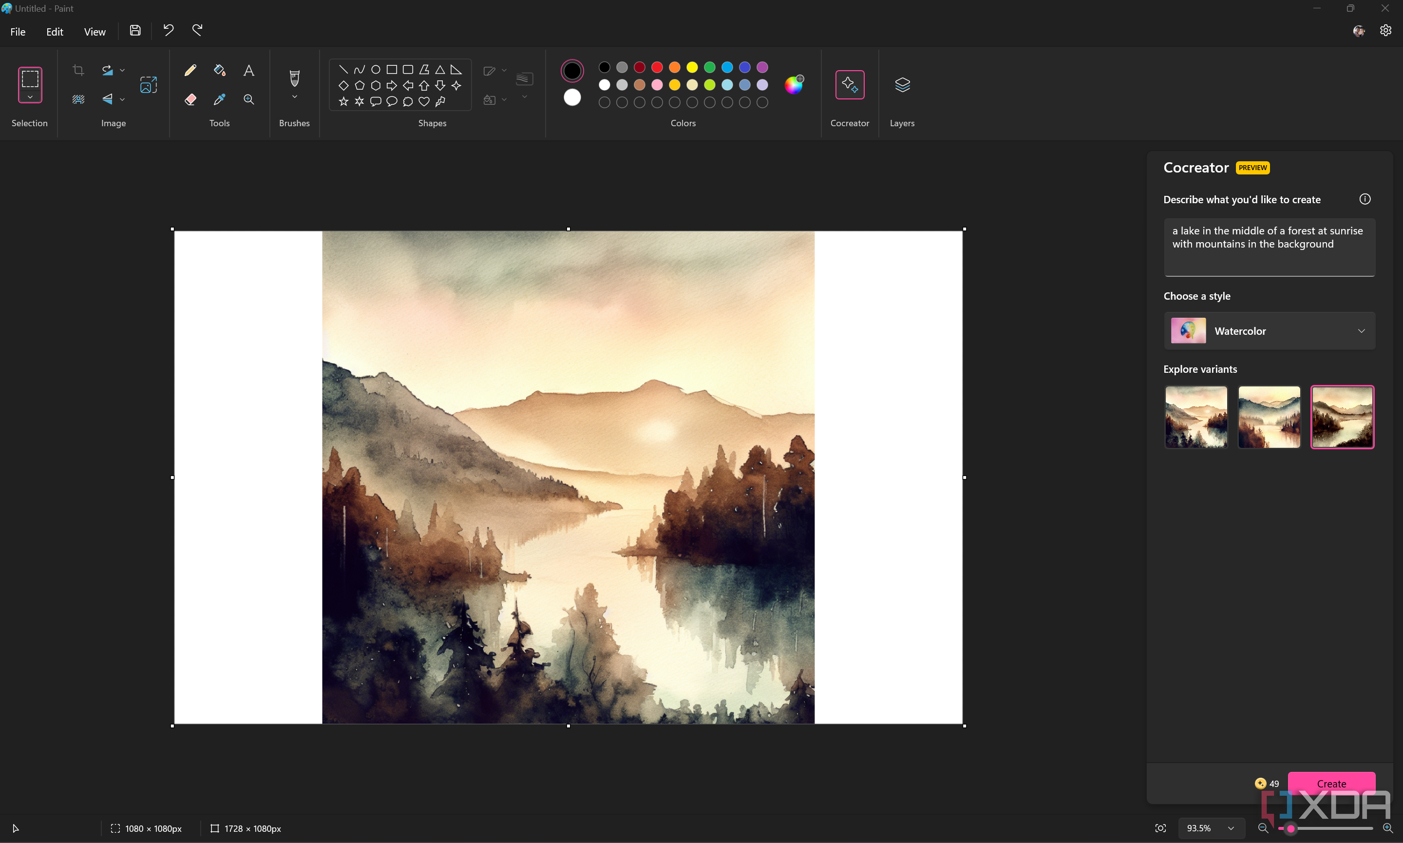The width and height of the screenshot is (1403, 843).
Task: Click the Create button
Action: (x=1332, y=783)
